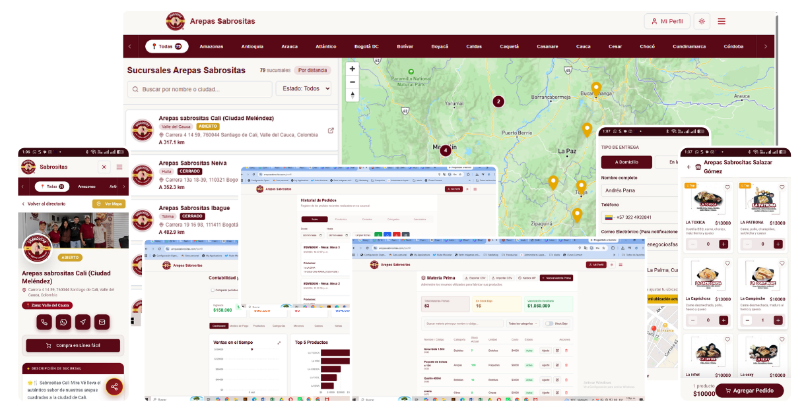The width and height of the screenshot is (806, 417).
Task: Expand the Ventas en el tiempo chart
Action: tap(279, 343)
